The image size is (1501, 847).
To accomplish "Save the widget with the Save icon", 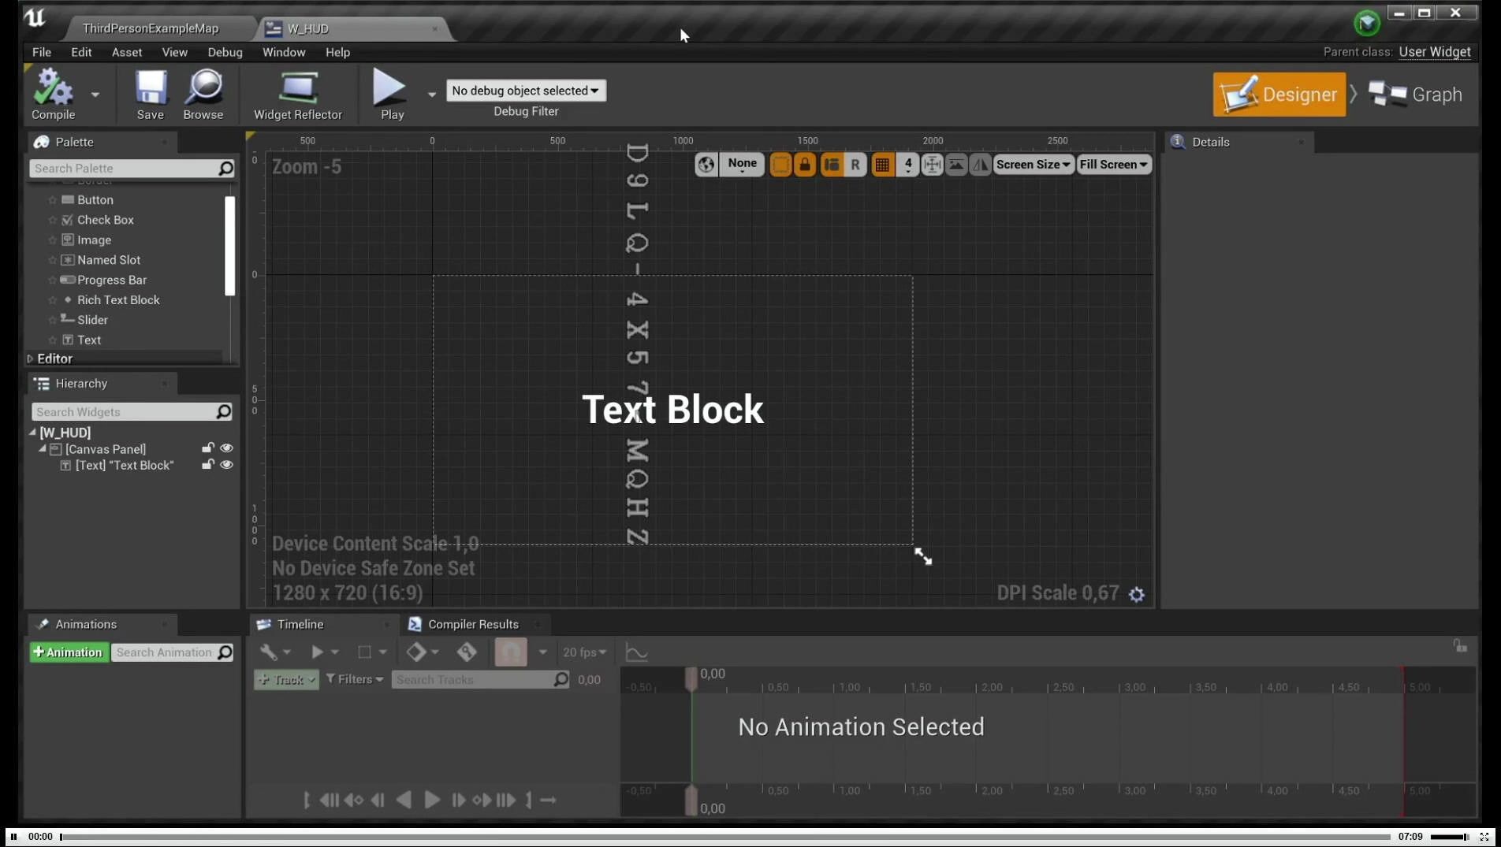I will (x=150, y=94).
